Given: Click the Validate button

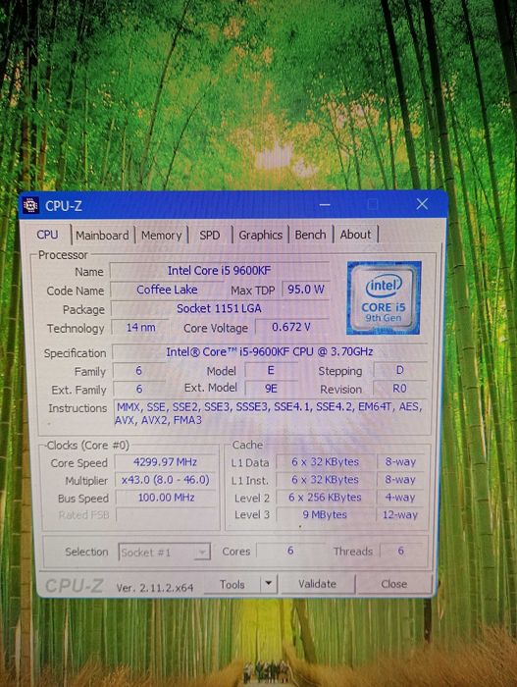Looking at the screenshot, I should click(x=317, y=584).
